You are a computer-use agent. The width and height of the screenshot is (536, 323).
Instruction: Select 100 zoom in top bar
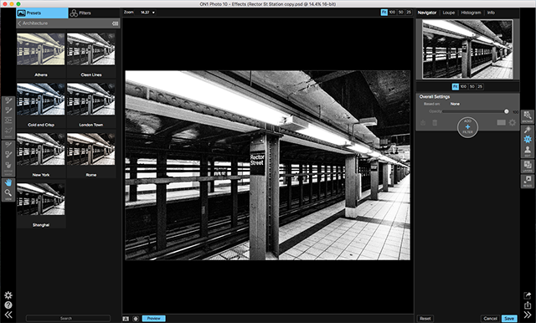[392, 13]
